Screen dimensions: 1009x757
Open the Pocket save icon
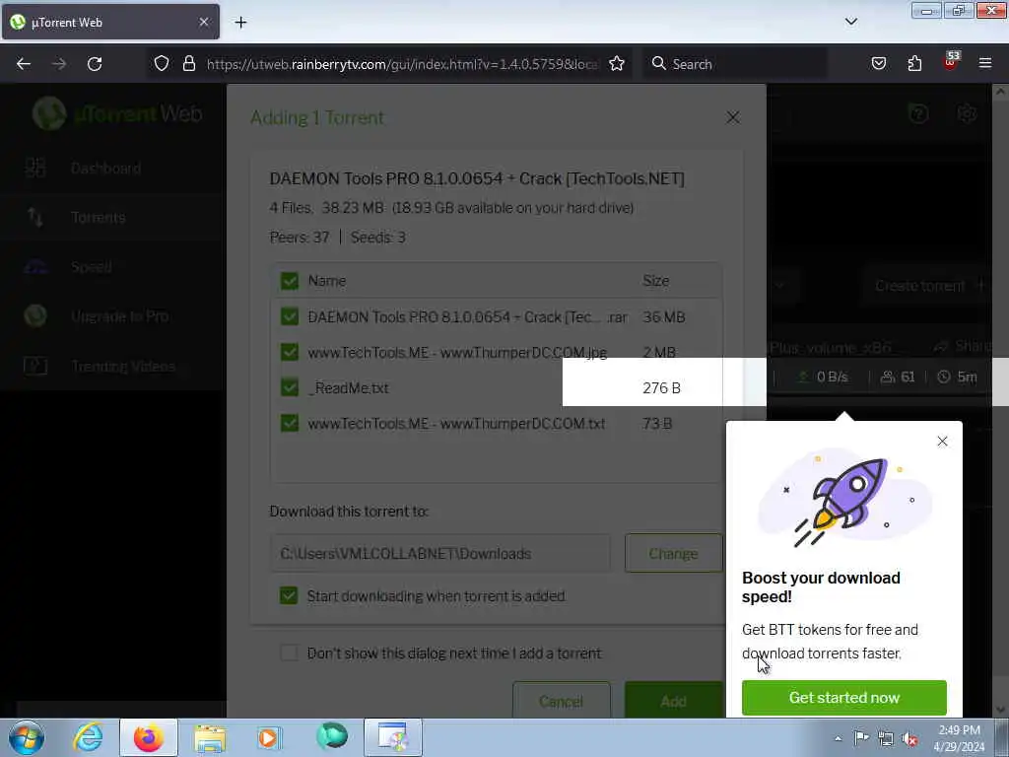[878, 63]
